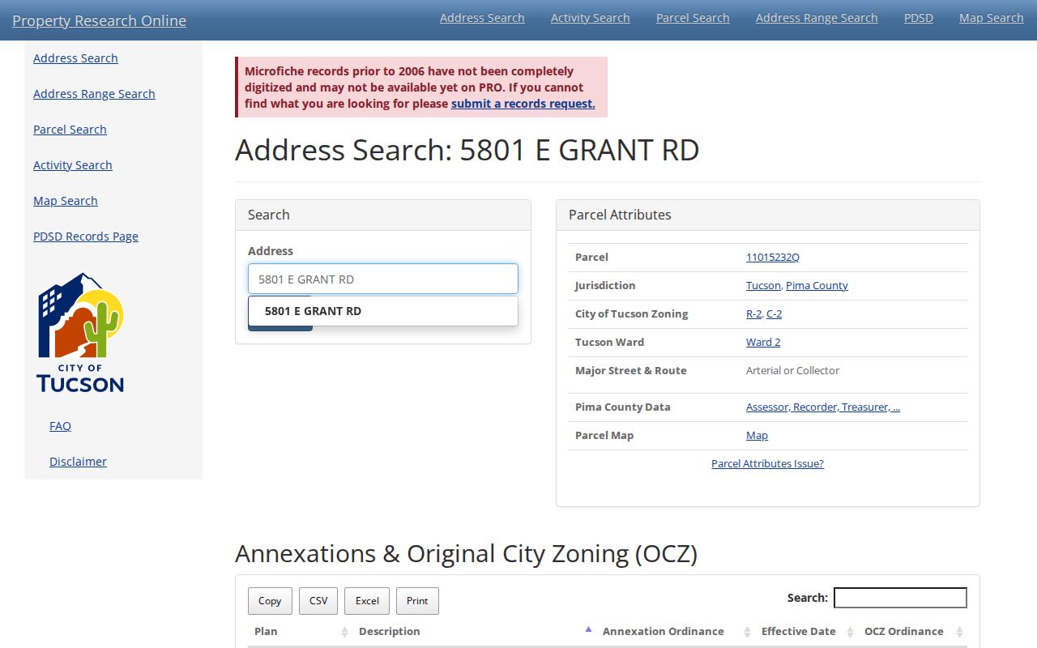Sort the table by OCZ Ordinance column
Image resolution: width=1037 pixels, height=648 pixels.
tap(912, 632)
